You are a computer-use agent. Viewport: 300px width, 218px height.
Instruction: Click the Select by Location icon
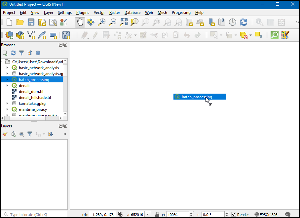coord(258,35)
